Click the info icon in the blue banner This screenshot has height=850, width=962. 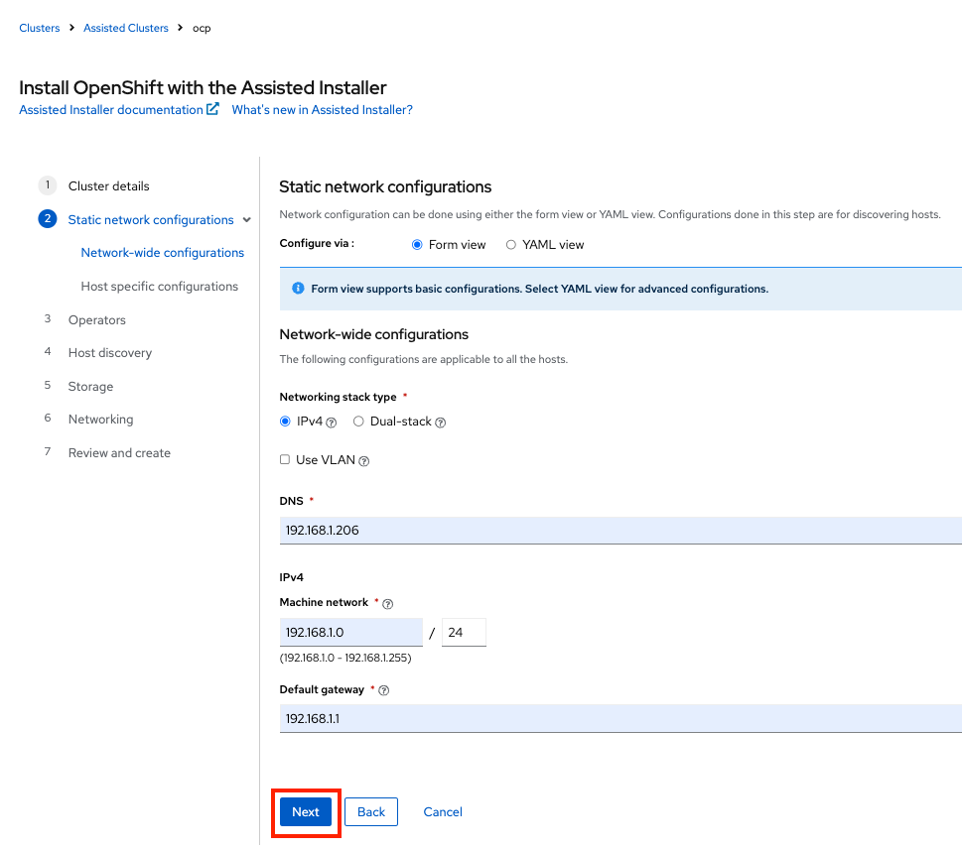[298, 289]
